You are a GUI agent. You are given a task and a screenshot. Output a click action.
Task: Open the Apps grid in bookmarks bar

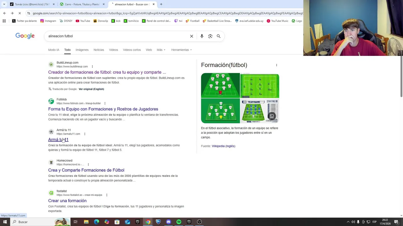[x=4, y=21]
